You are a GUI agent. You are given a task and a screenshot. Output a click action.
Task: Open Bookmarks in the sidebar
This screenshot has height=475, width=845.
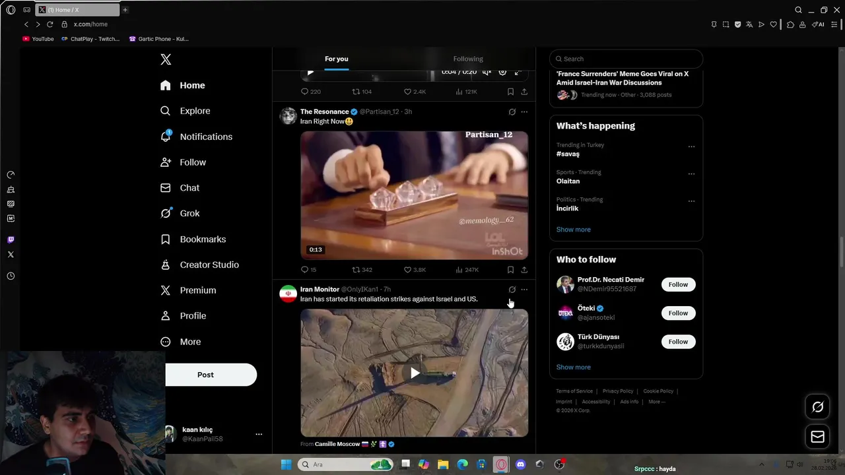click(x=193, y=239)
